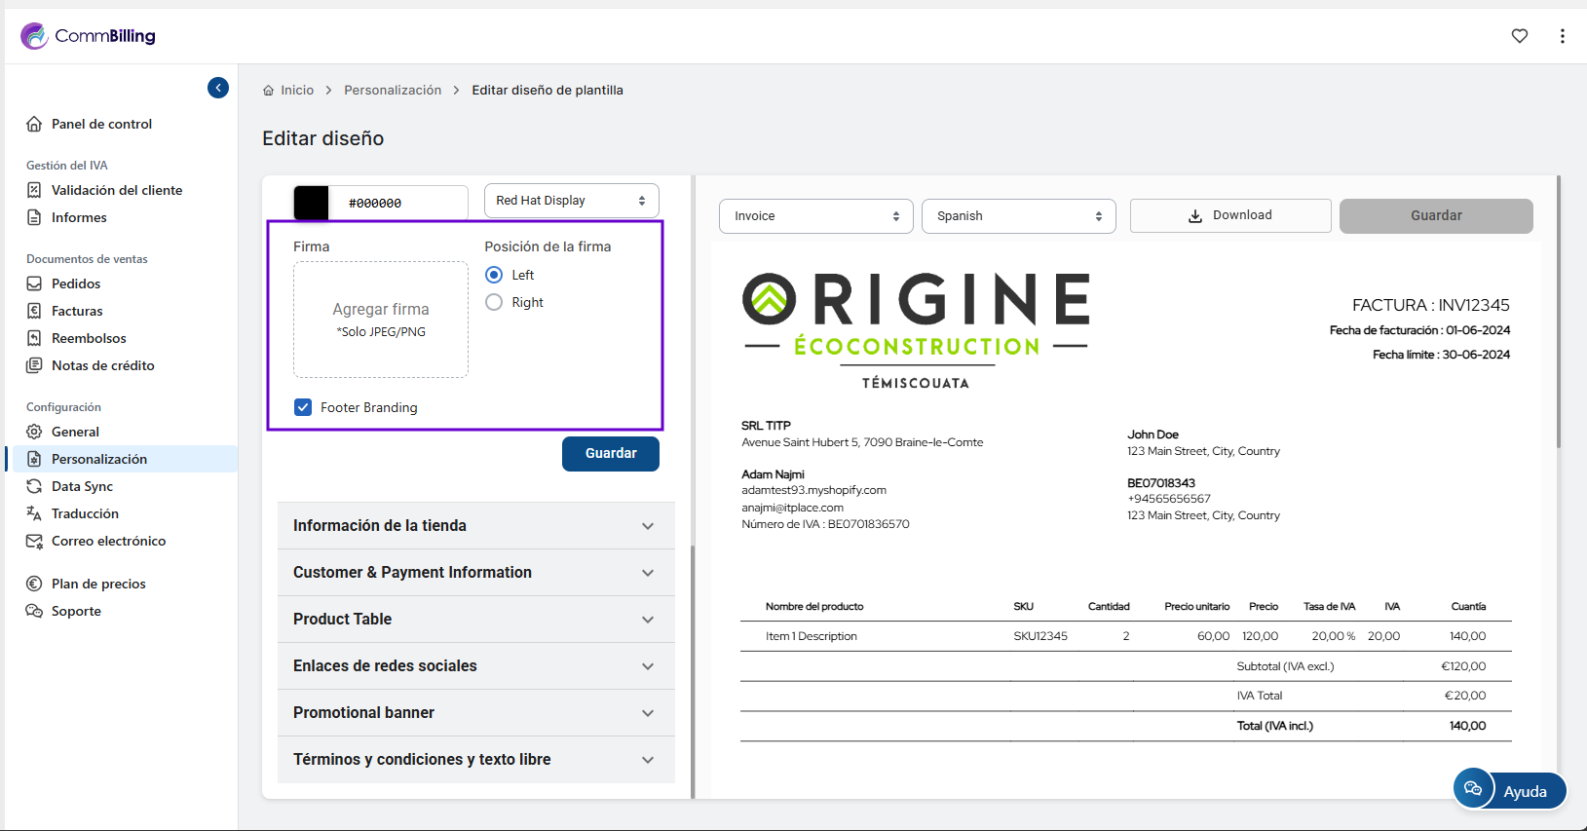Viewport: 1587px width, 831px height.
Task: Click the Data Sync icon
Action: [x=34, y=486]
